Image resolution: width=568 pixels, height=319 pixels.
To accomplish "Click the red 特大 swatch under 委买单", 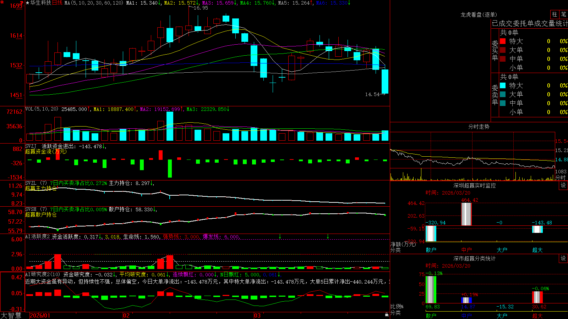I will tap(503, 41).
